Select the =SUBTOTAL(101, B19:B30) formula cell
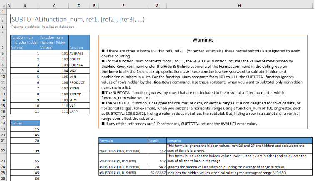The image size is (316, 181). [x=123, y=167]
